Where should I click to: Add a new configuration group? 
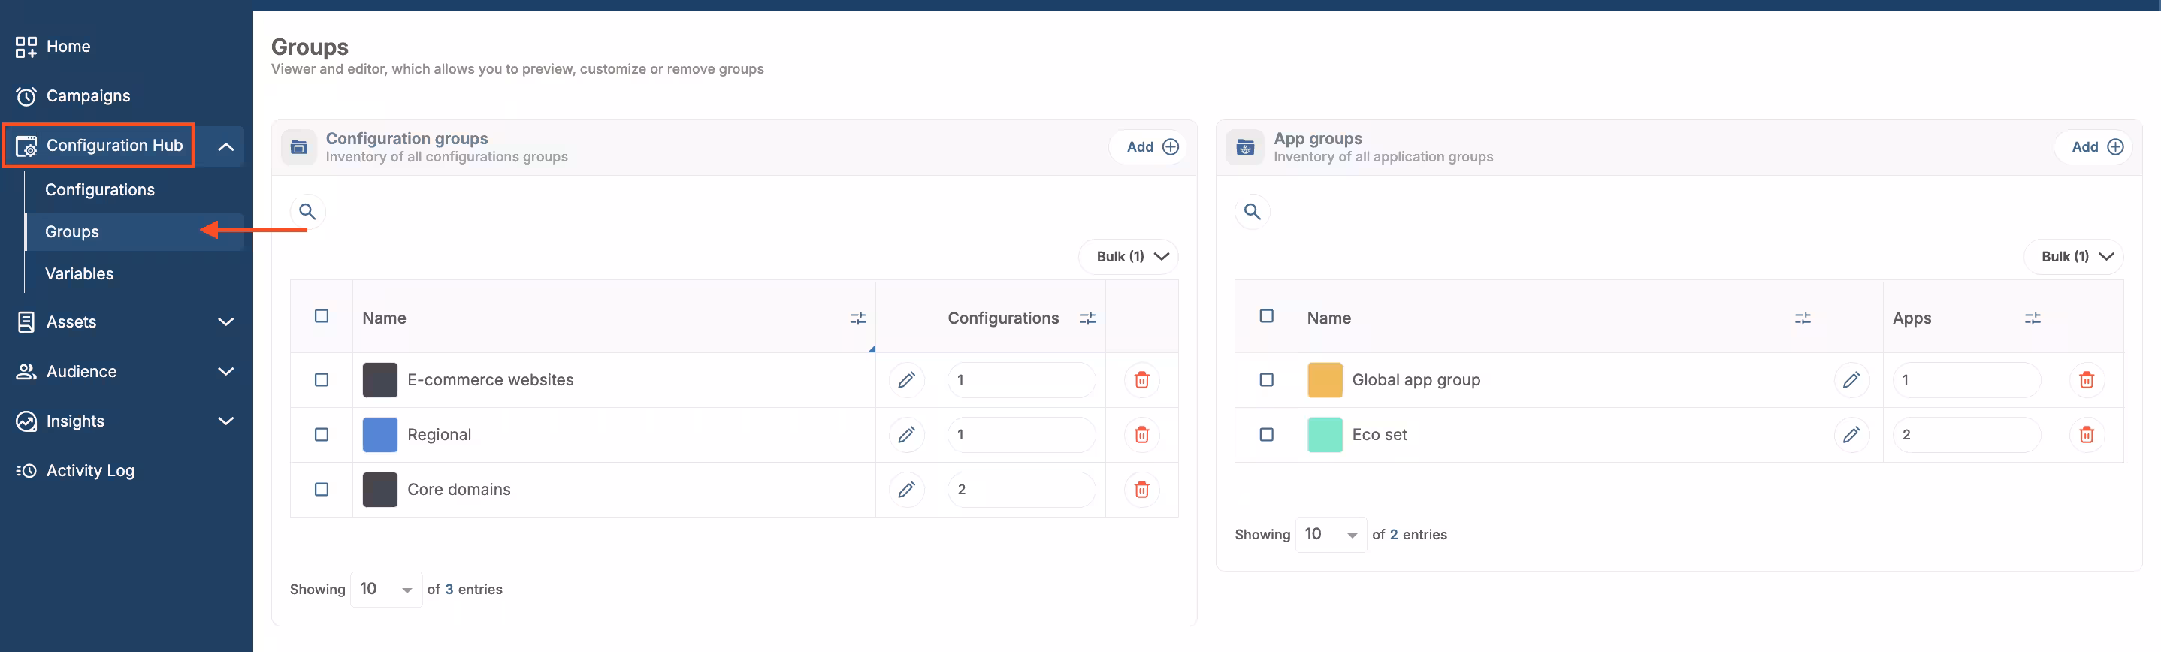pos(1151,146)
